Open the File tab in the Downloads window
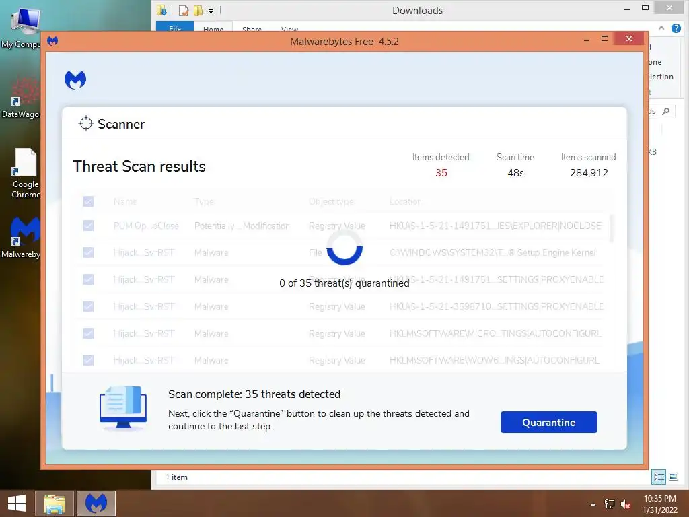The width and height of the screenshot is (689, 517). (x=175, y=26)
